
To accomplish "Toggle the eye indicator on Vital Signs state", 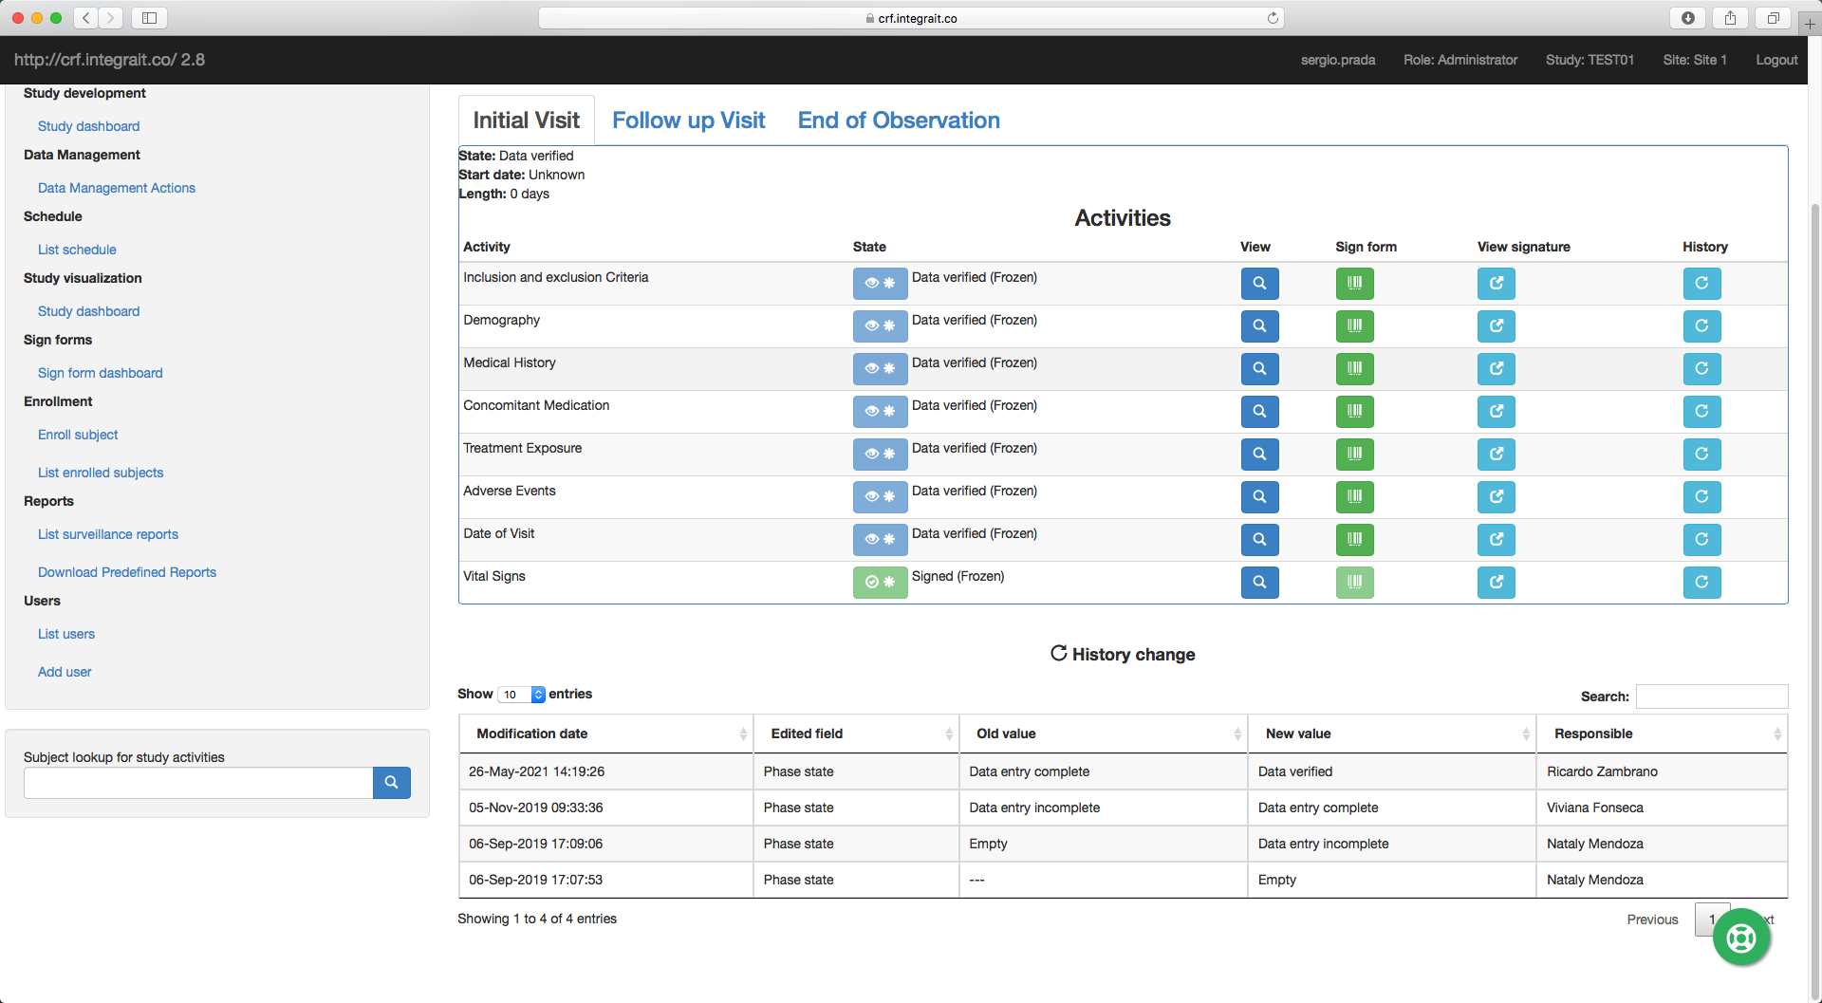I will 871,583.
